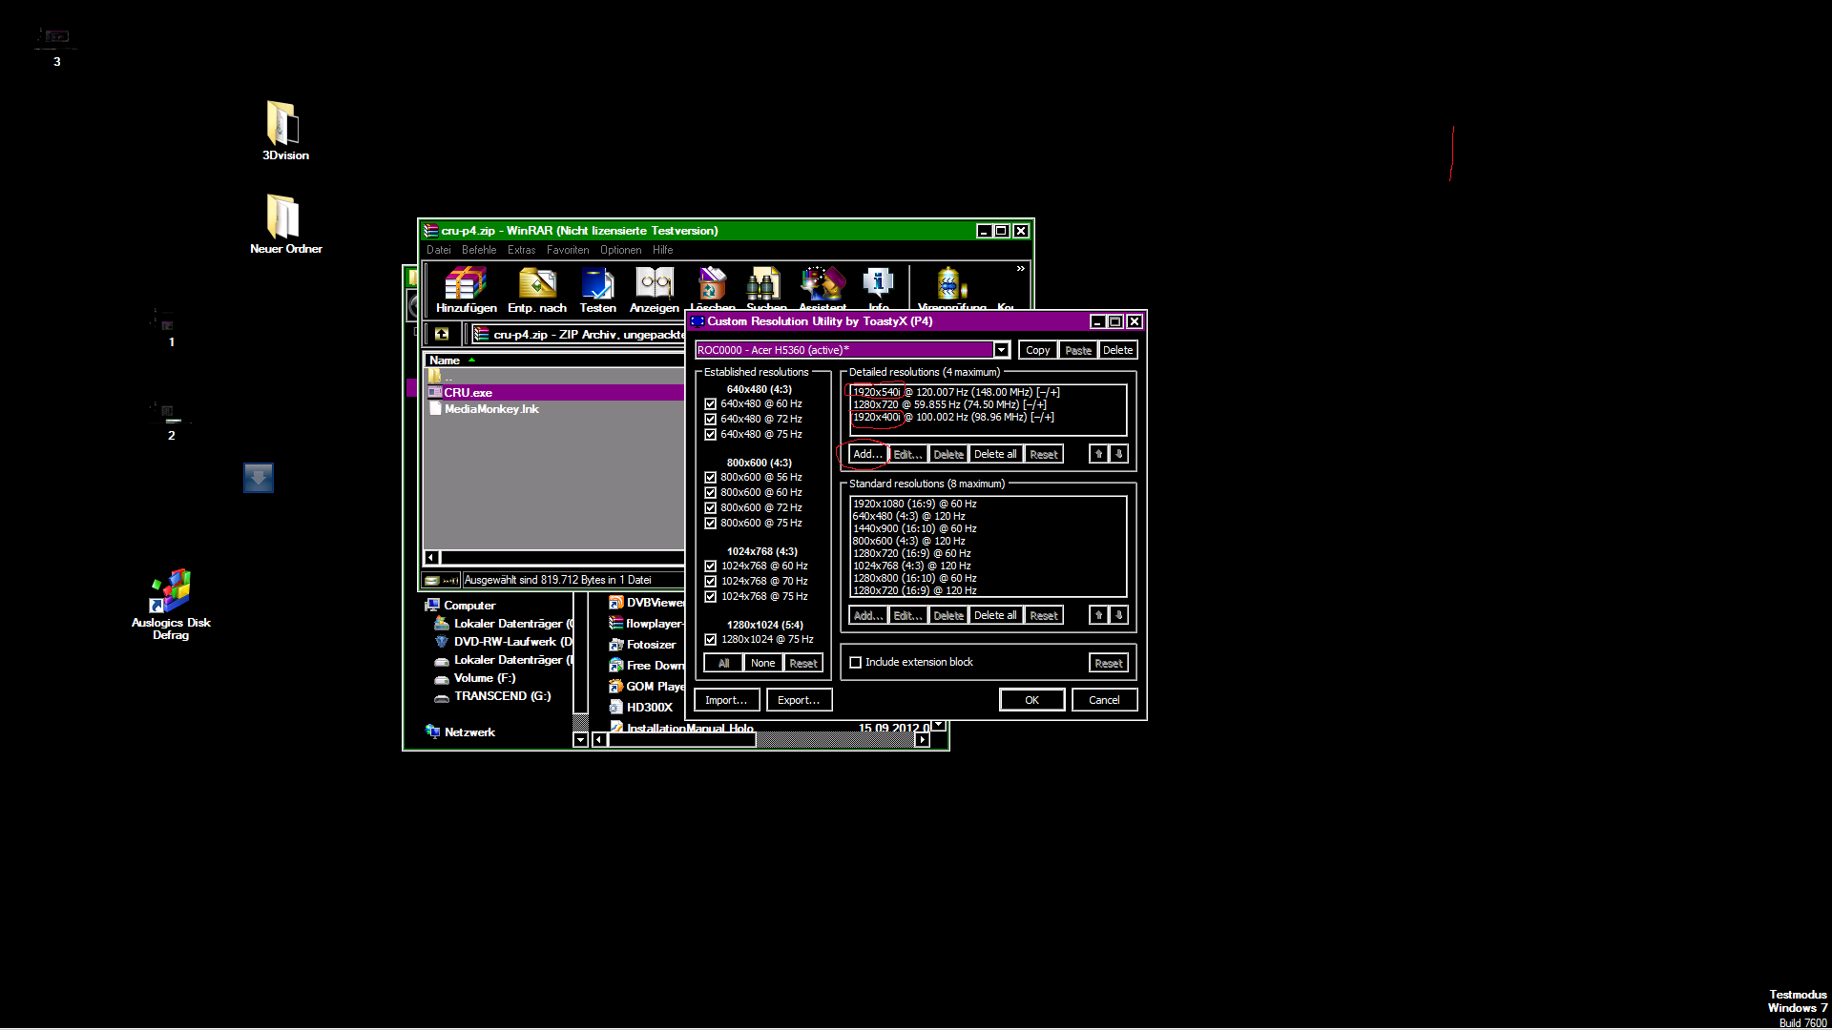Click the Export... button
Viewport: 1832px width, 1030px height.
coord(799,700)
